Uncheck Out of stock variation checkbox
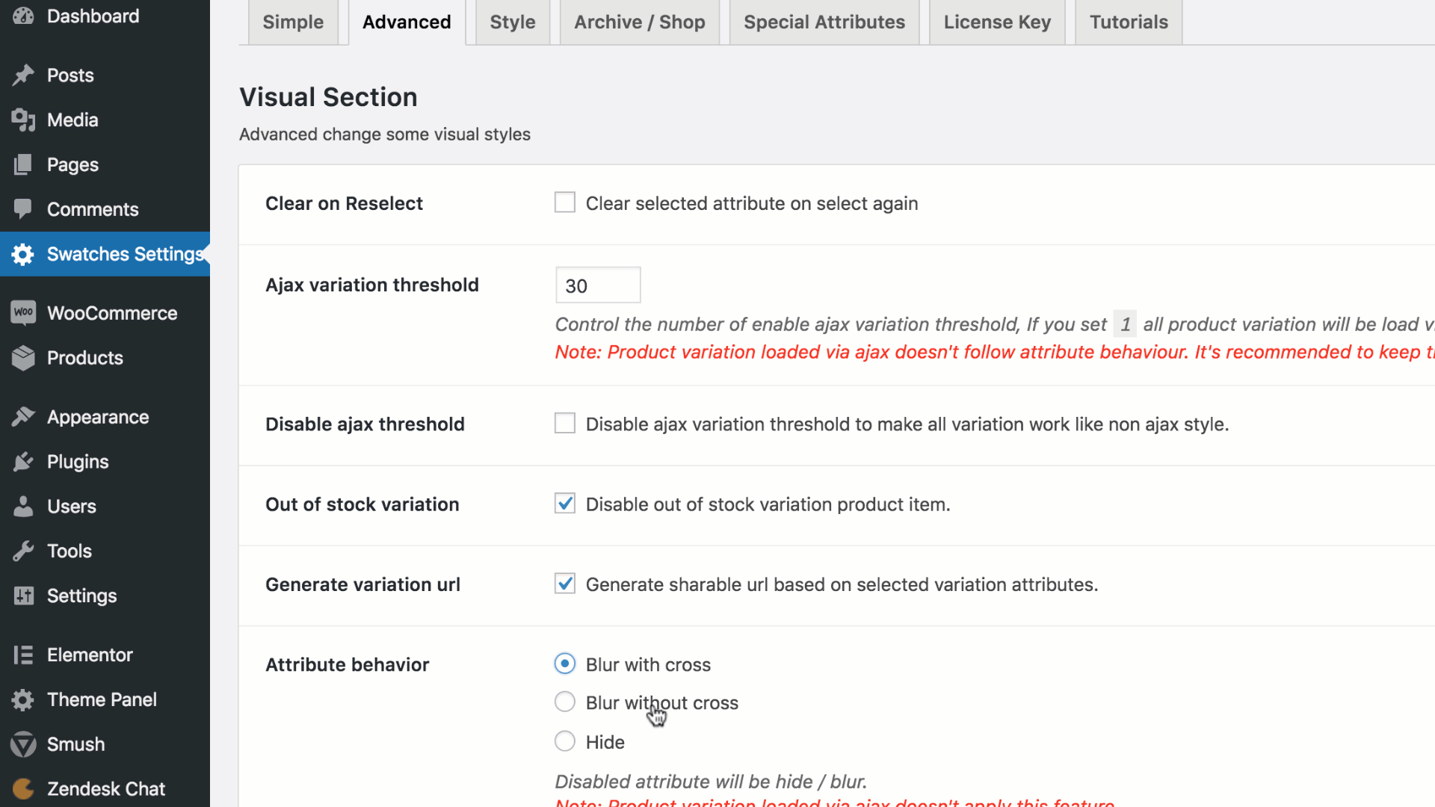Image resolution: width=1435 pixels, height=807 pixels. tap(565, 504)
